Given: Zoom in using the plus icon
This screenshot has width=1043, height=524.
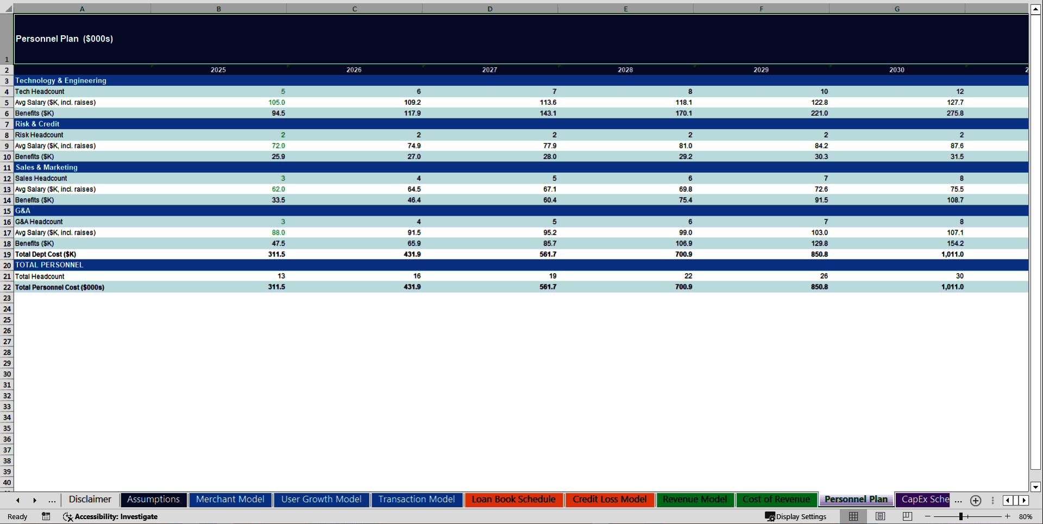Looking at the screenshot, I should tap(1007, 516).
